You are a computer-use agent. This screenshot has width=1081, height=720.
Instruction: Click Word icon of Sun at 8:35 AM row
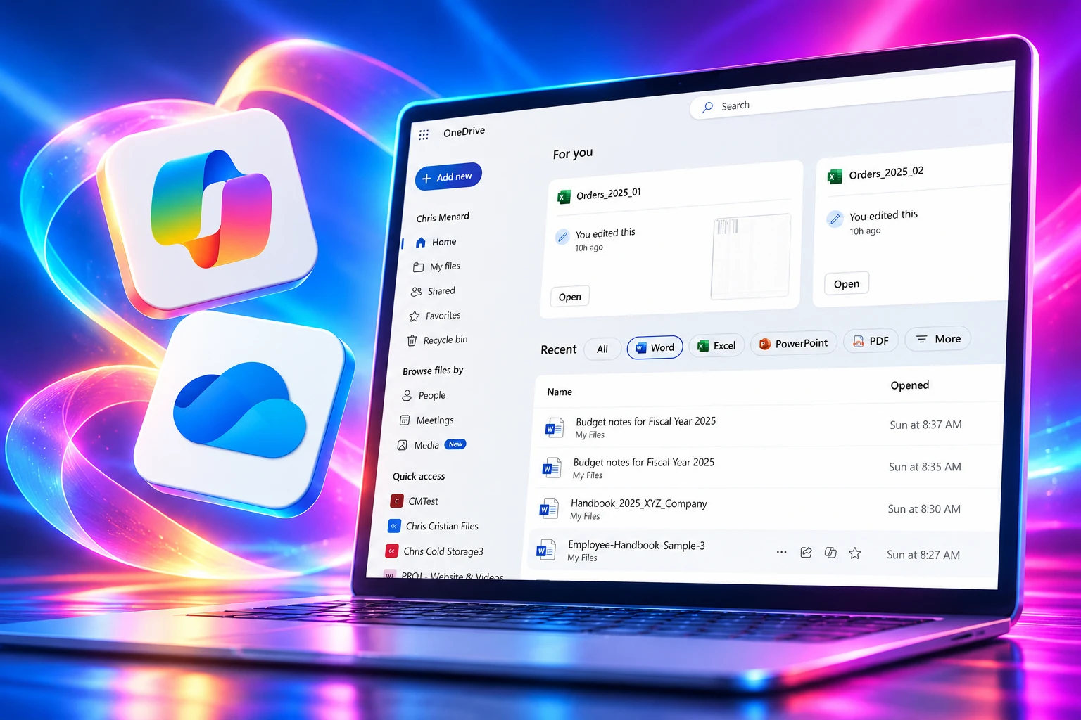550,468
